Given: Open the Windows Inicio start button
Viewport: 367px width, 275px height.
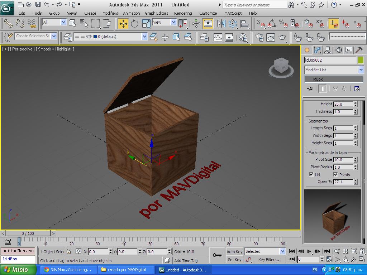Looking at the screenshot, I should 18,270.
